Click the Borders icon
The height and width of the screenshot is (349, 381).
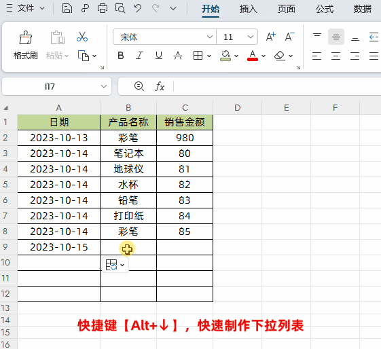click(198, 56)
